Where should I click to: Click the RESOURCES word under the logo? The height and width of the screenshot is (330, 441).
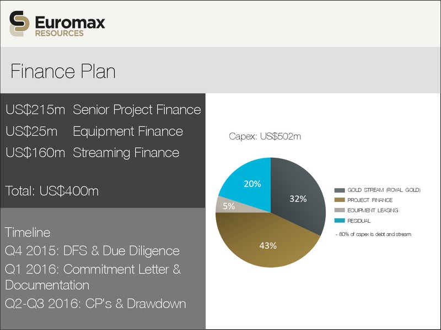[x=60, y=34]
